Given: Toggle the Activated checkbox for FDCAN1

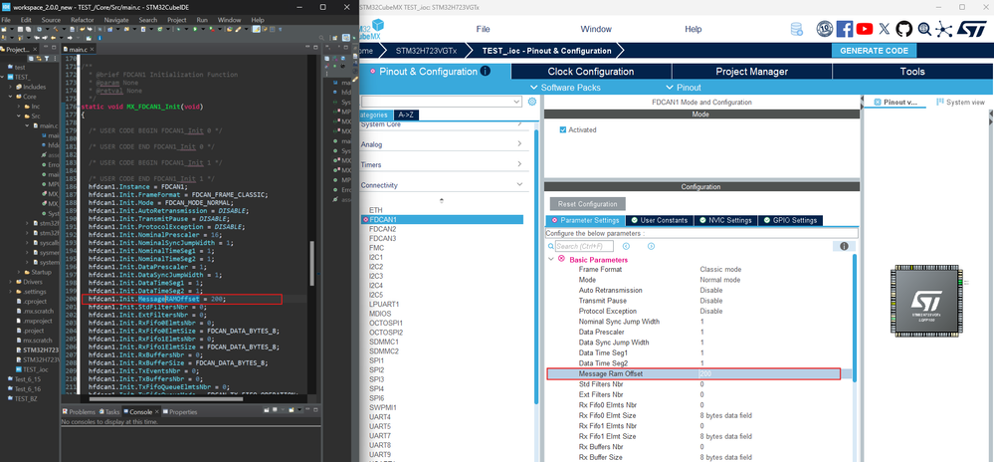Looking at the screenshot, I should tap(563, 129).
